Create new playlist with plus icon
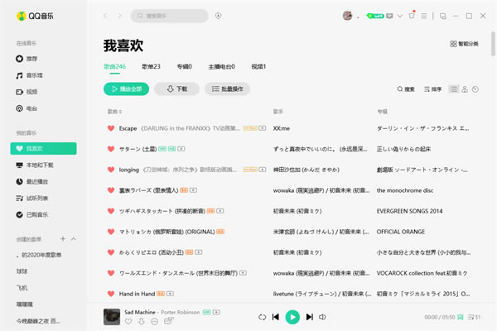The image size is (497, 331). coord(63,239)
